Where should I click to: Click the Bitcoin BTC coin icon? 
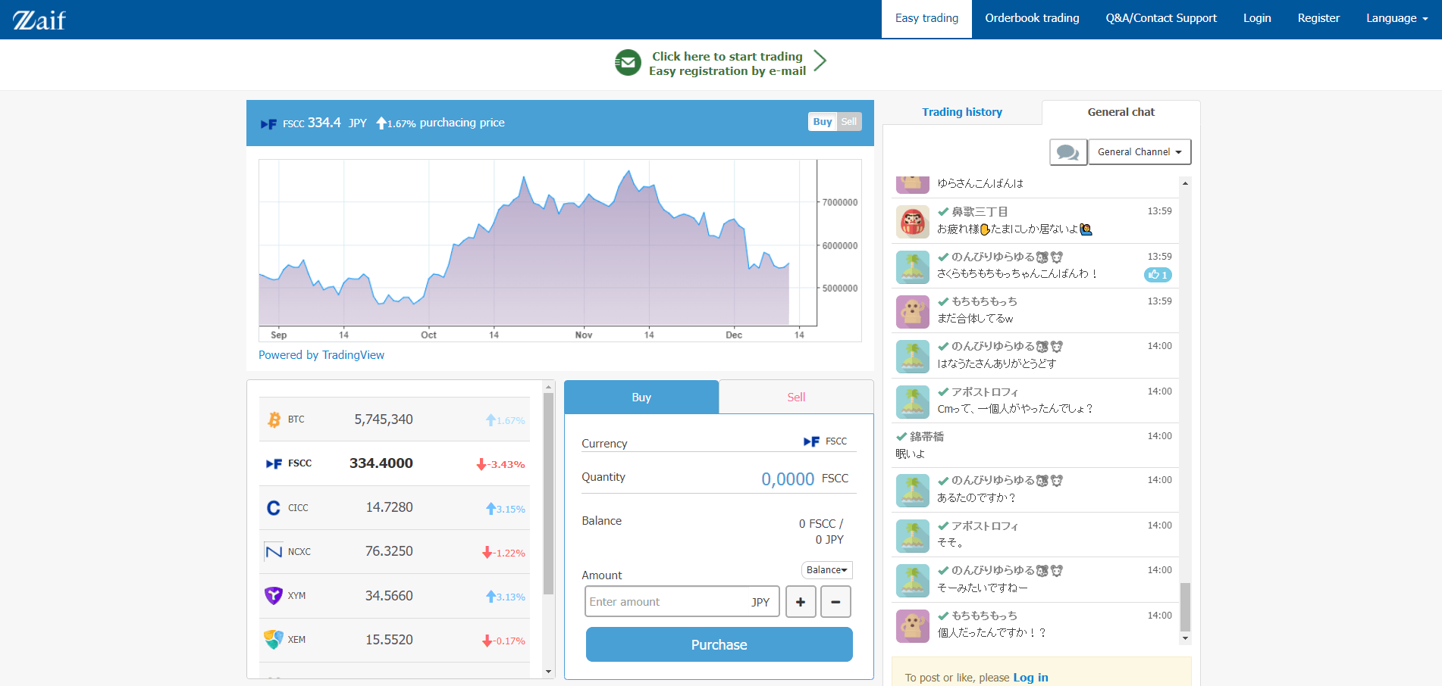click(274, 419)
